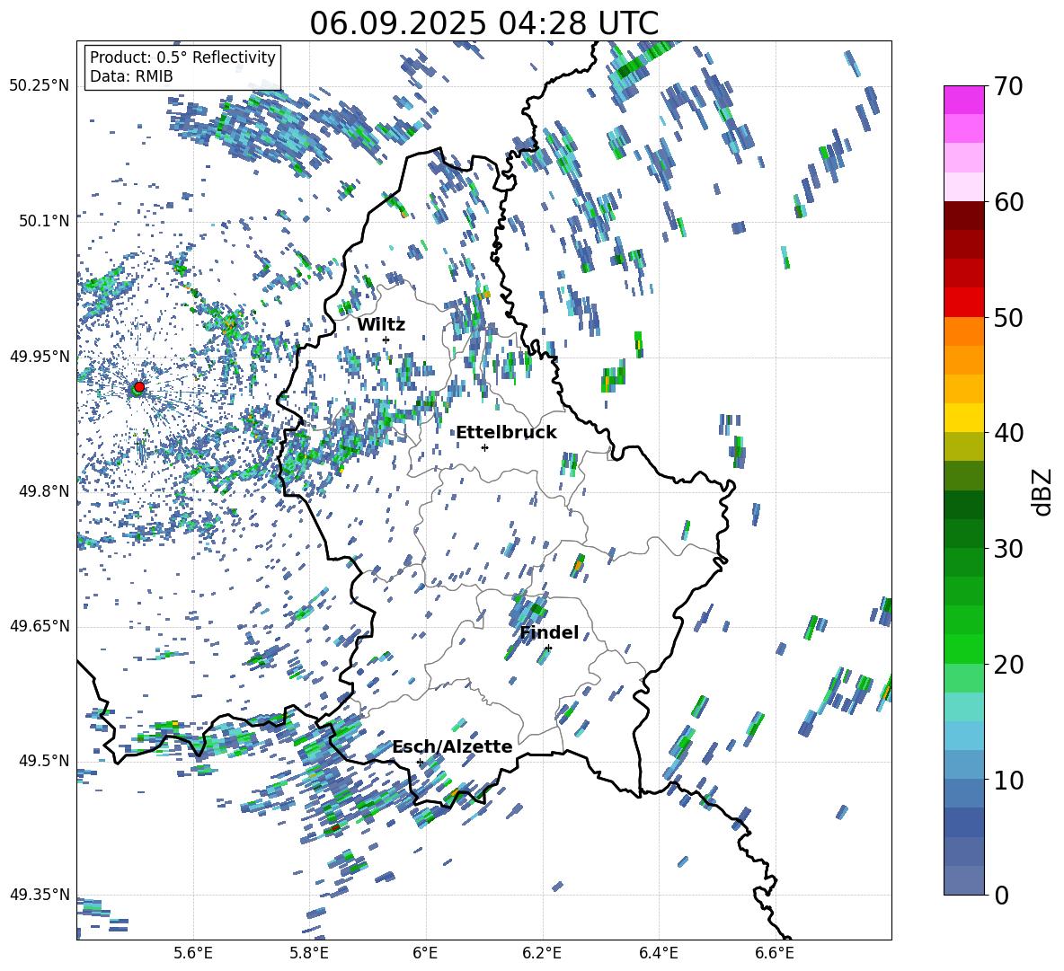Click the 6°E longitude label

coord(425,953)
